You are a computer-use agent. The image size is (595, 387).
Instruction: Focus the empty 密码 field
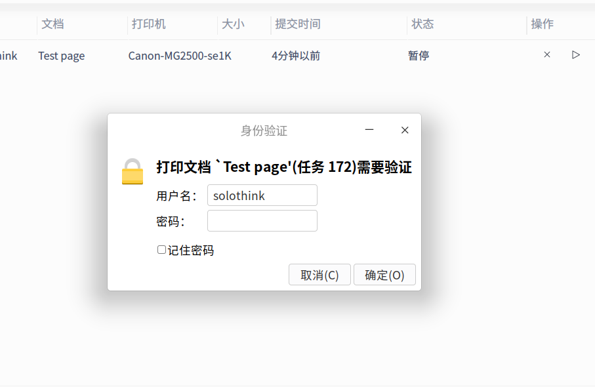tap(262, 221)
